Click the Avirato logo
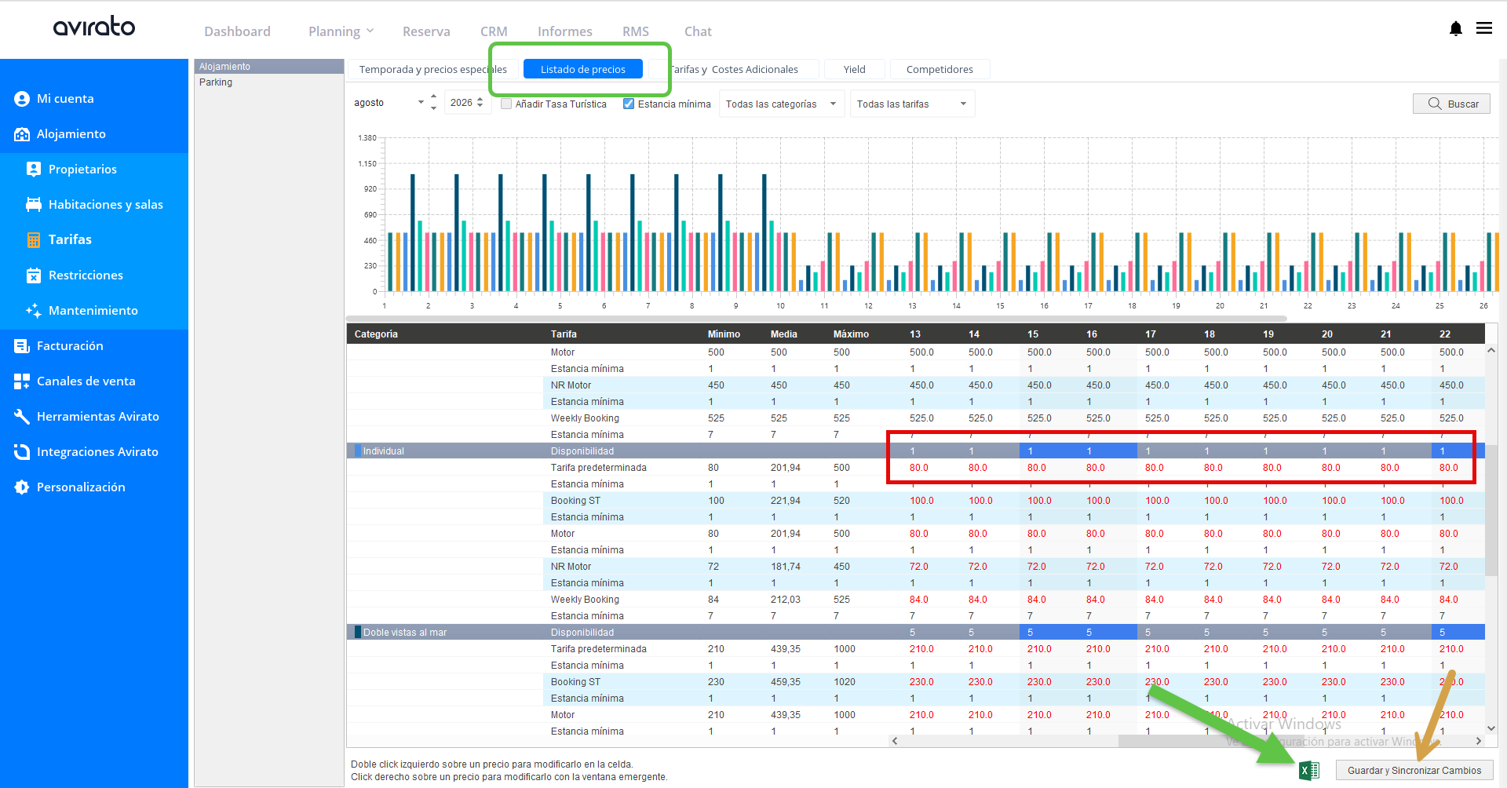This screenshot has width=1507, height=788. [x=94, y=27]
